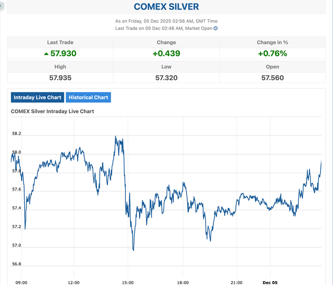The width and height of the screenshot is (333, 285).
Task: Click the 15:00 label on the time axis
Action: [x=127, y=282]
